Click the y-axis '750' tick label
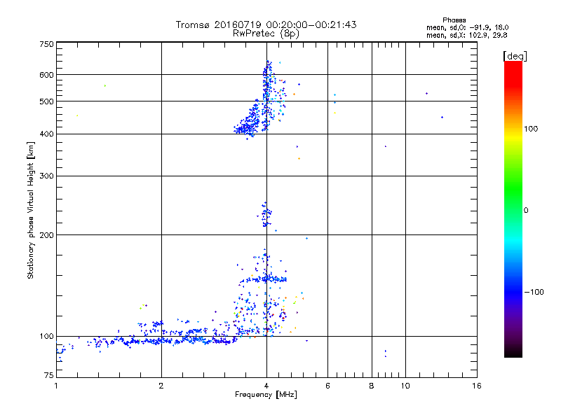561x420 pixels. click(x=46, y=44)
